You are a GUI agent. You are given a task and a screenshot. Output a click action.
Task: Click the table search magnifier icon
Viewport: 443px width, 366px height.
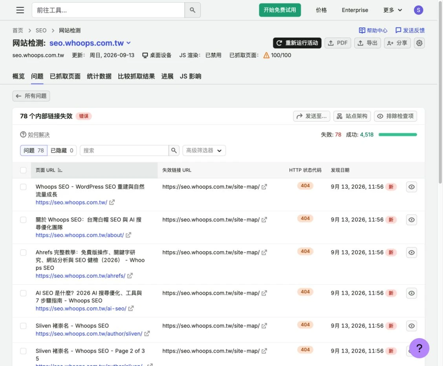(x=174, y=150)
